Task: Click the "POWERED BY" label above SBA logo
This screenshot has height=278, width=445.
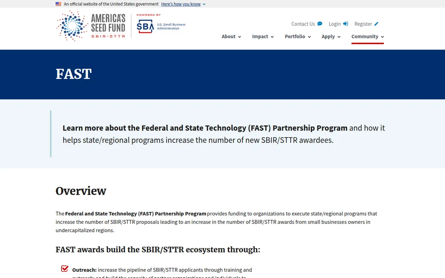Action: (x=149, y=15)
